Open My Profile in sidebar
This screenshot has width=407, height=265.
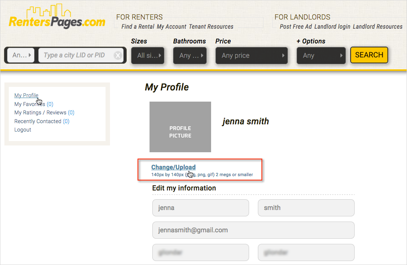[x=26, y=95]
